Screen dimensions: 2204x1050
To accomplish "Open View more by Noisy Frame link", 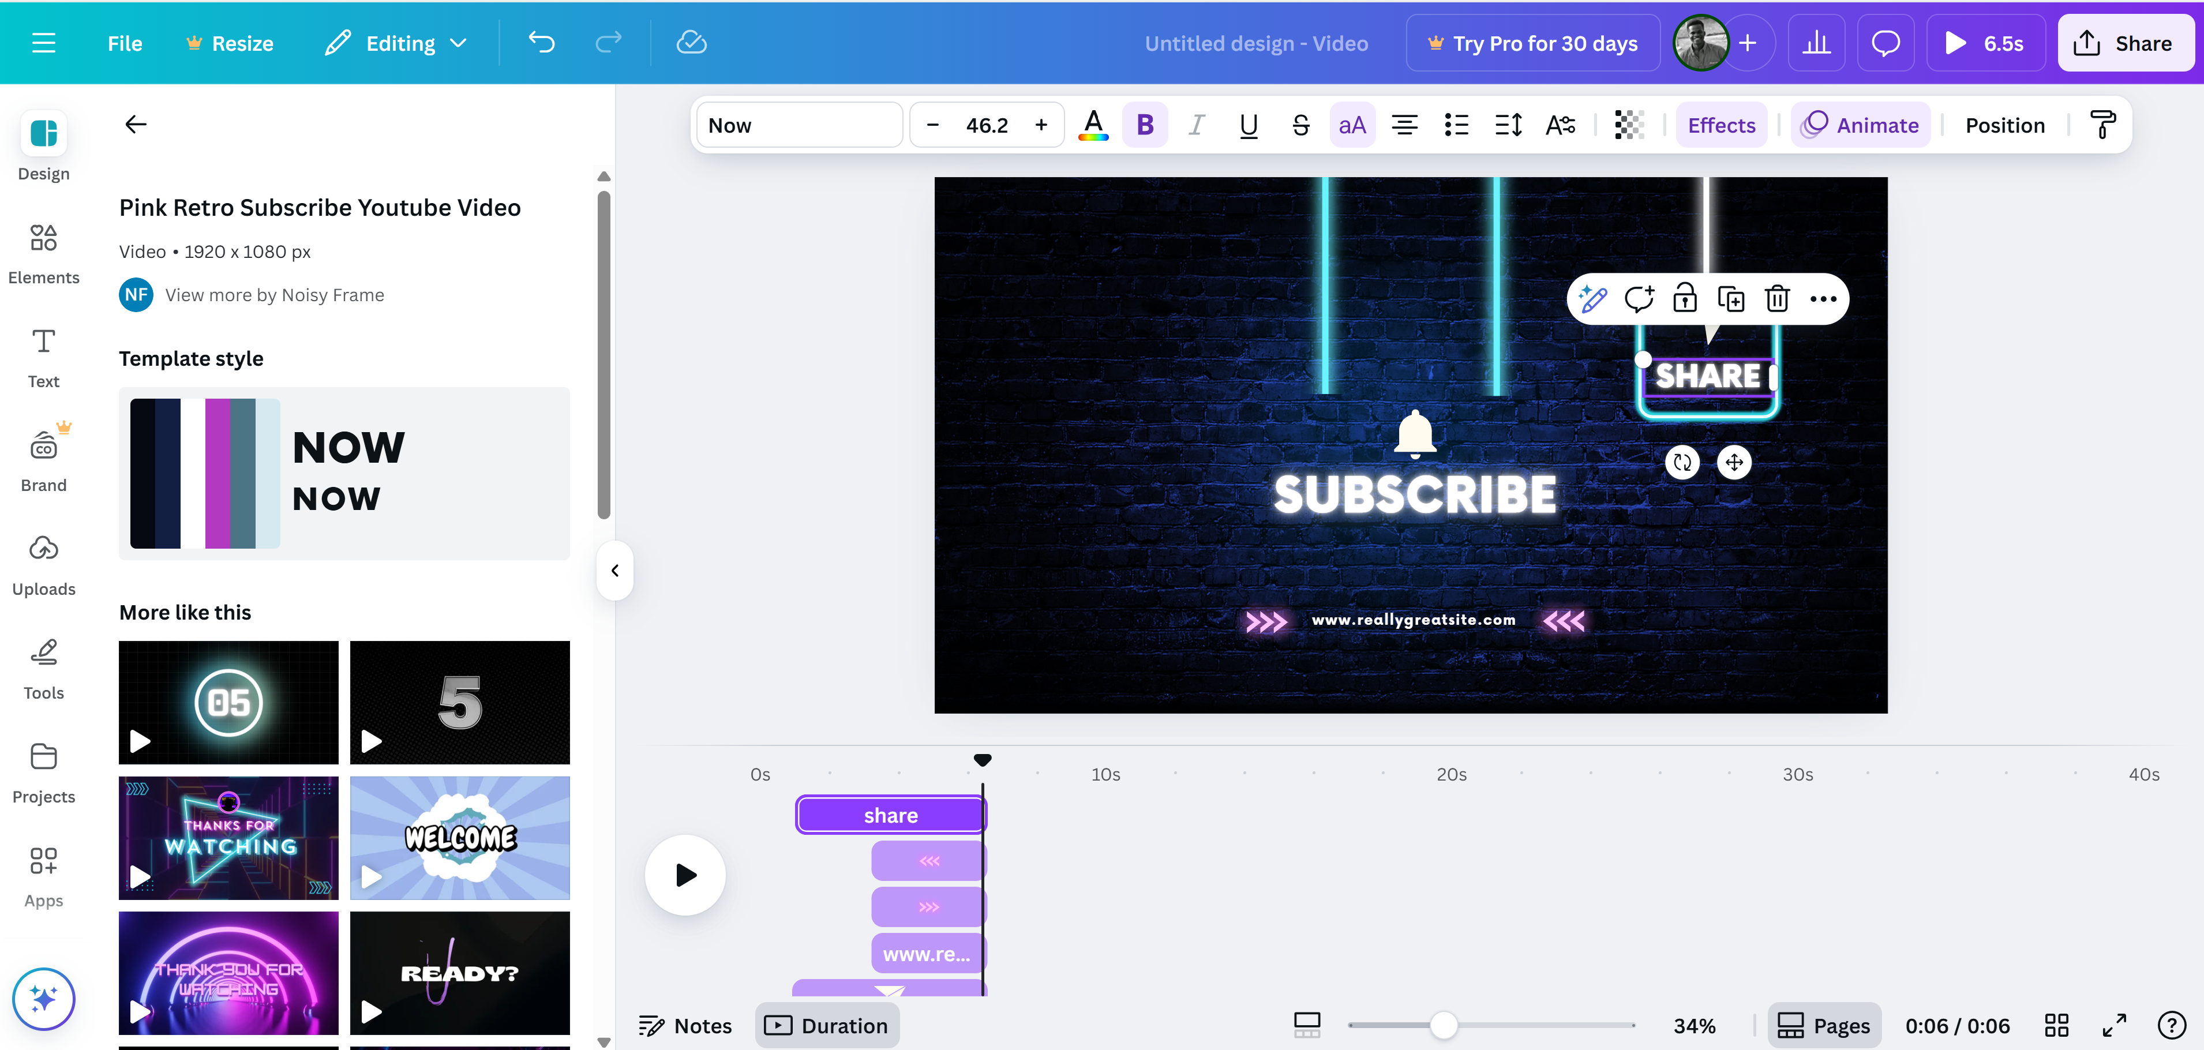I will click(x=274, y=294).
